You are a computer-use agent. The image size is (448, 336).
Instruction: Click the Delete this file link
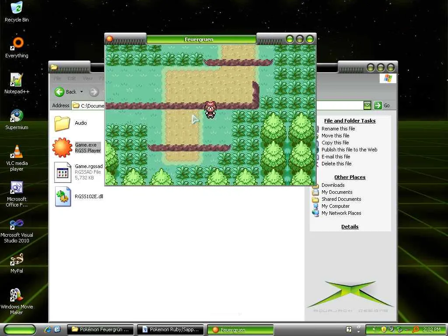(336, 164)
